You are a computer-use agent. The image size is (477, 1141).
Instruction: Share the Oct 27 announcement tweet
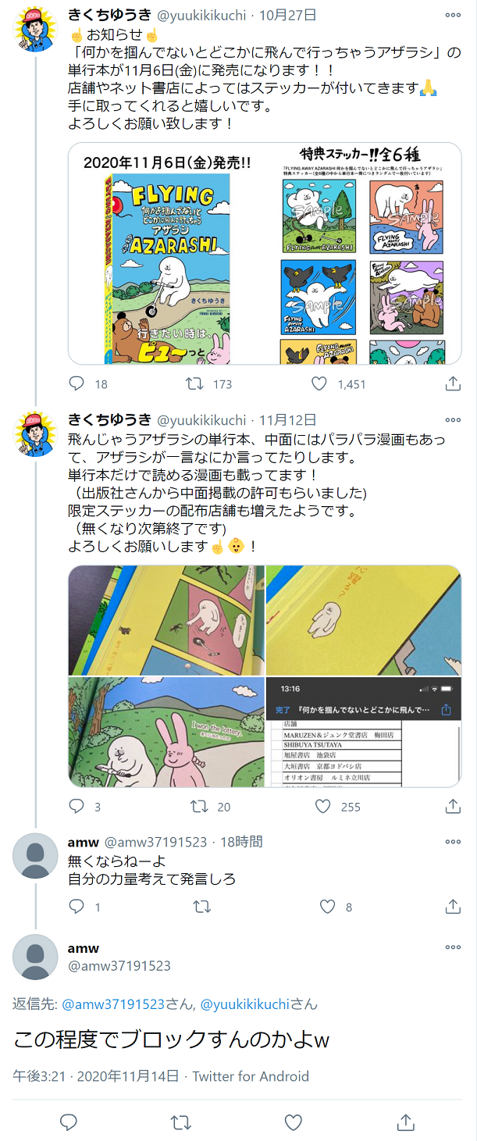[453, 383]
